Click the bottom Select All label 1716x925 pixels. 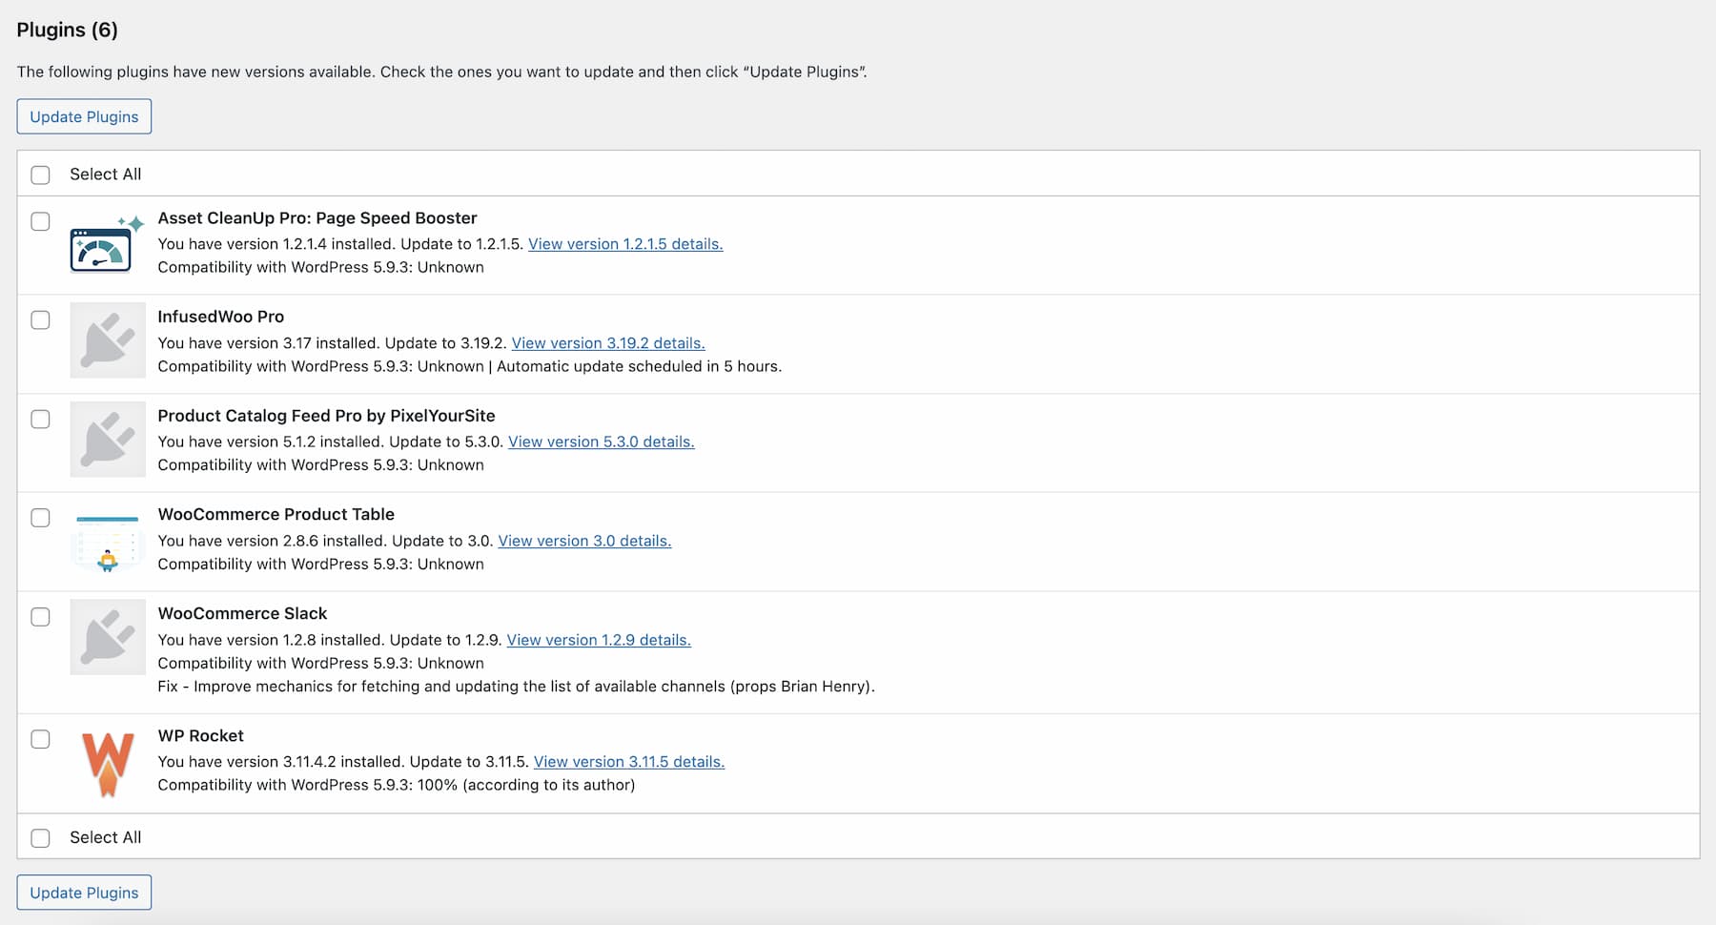(105, 837)
